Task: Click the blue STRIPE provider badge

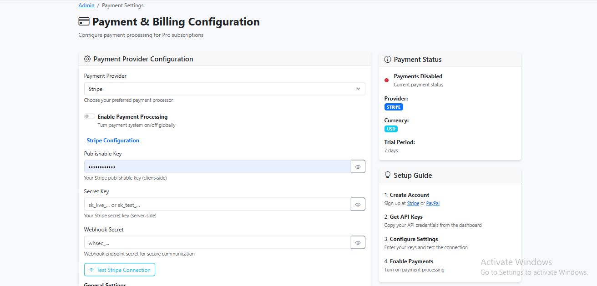Action: (394, 107)
